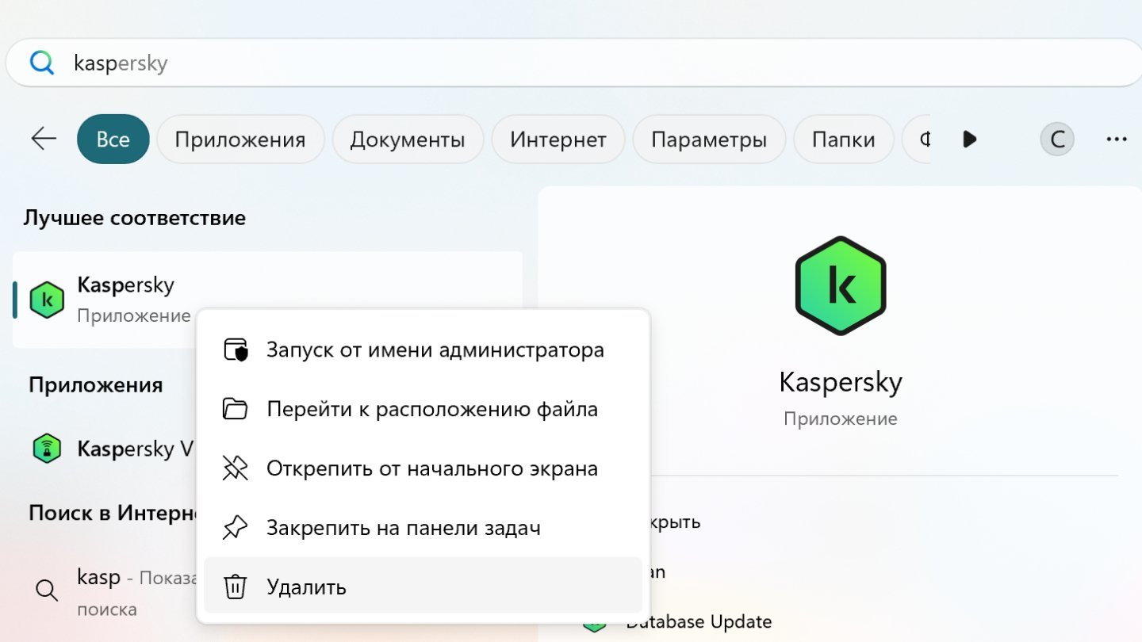The height and width of the screenshot is (642, 1142).
Task: Open the Kaspersky best match result
Action: pyautogui.click(x=267, y=300)
